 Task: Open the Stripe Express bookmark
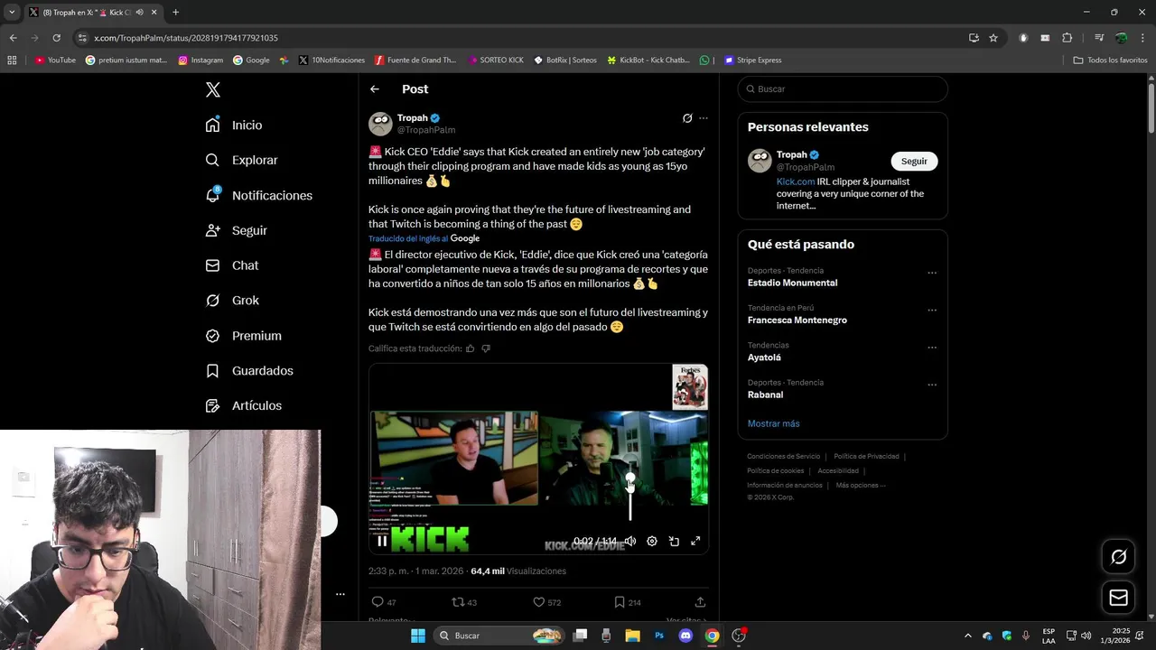[752, 60]
